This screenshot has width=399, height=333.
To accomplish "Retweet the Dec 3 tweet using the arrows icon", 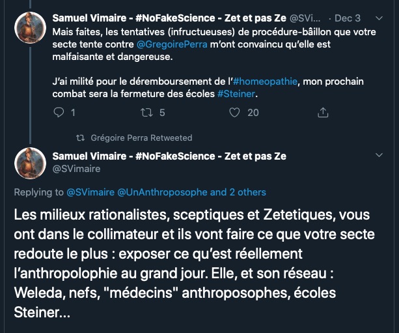I will (146, 113).
